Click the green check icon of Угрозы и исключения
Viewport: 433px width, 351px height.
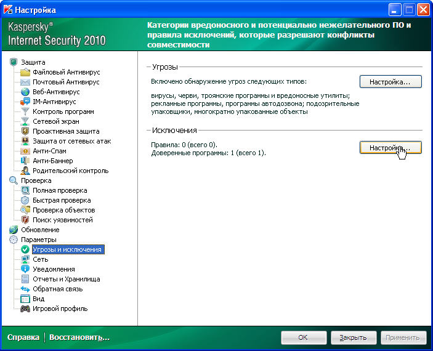click(x=25, y=249)
